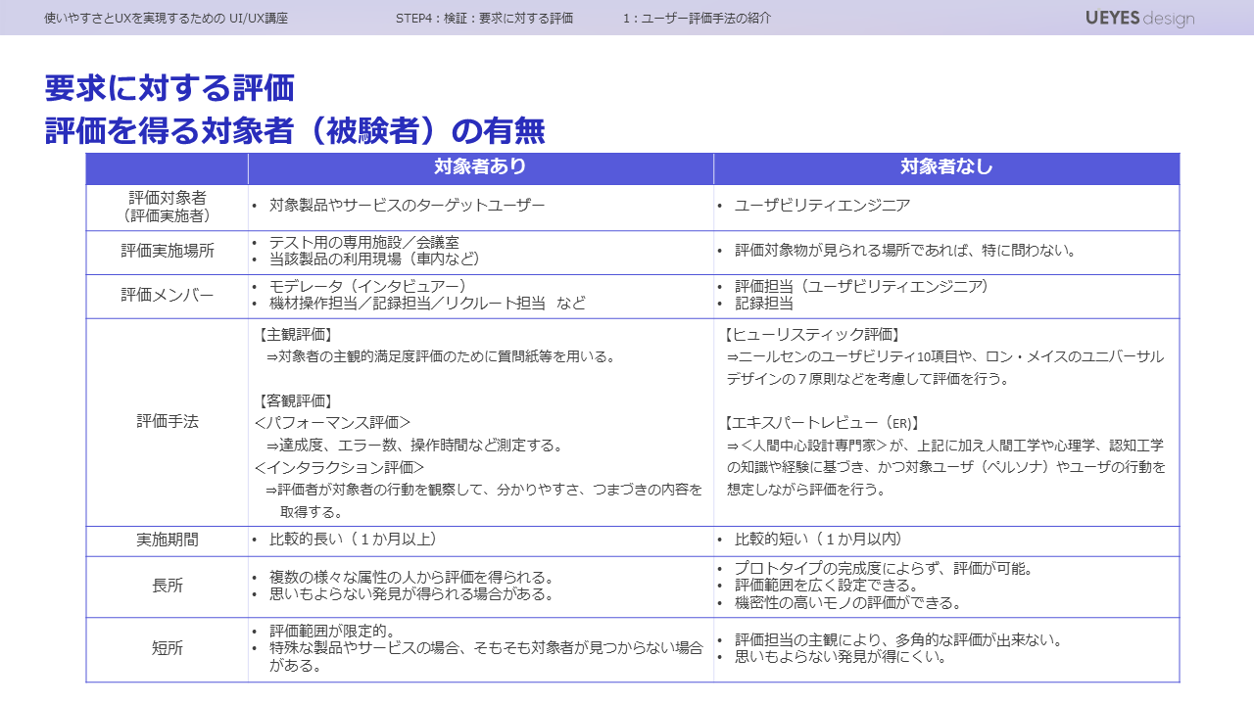Click the 評価メンバー row label
Screen dimensions: 1254x705
click(x=168, y=295)
